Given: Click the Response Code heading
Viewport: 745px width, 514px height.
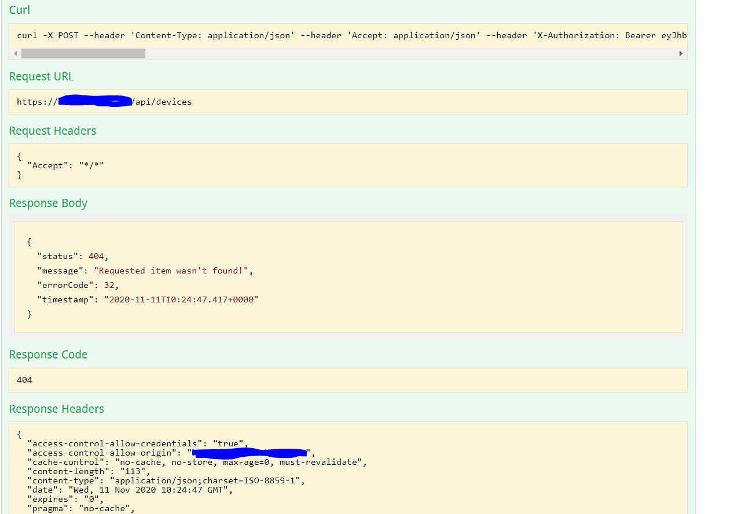Looking at the screenshot, I should (48, 354).
